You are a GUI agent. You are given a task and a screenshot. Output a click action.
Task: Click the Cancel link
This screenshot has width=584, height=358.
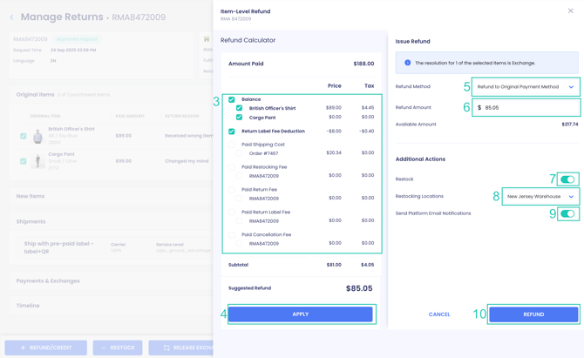click(x=439, y=314)
